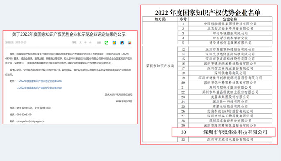Click the QQ penguin share icon

point(122,43)
